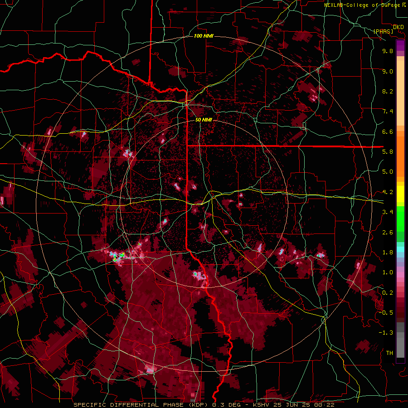
Task: Click the cyan segment of the color bar
Action: 400,249
